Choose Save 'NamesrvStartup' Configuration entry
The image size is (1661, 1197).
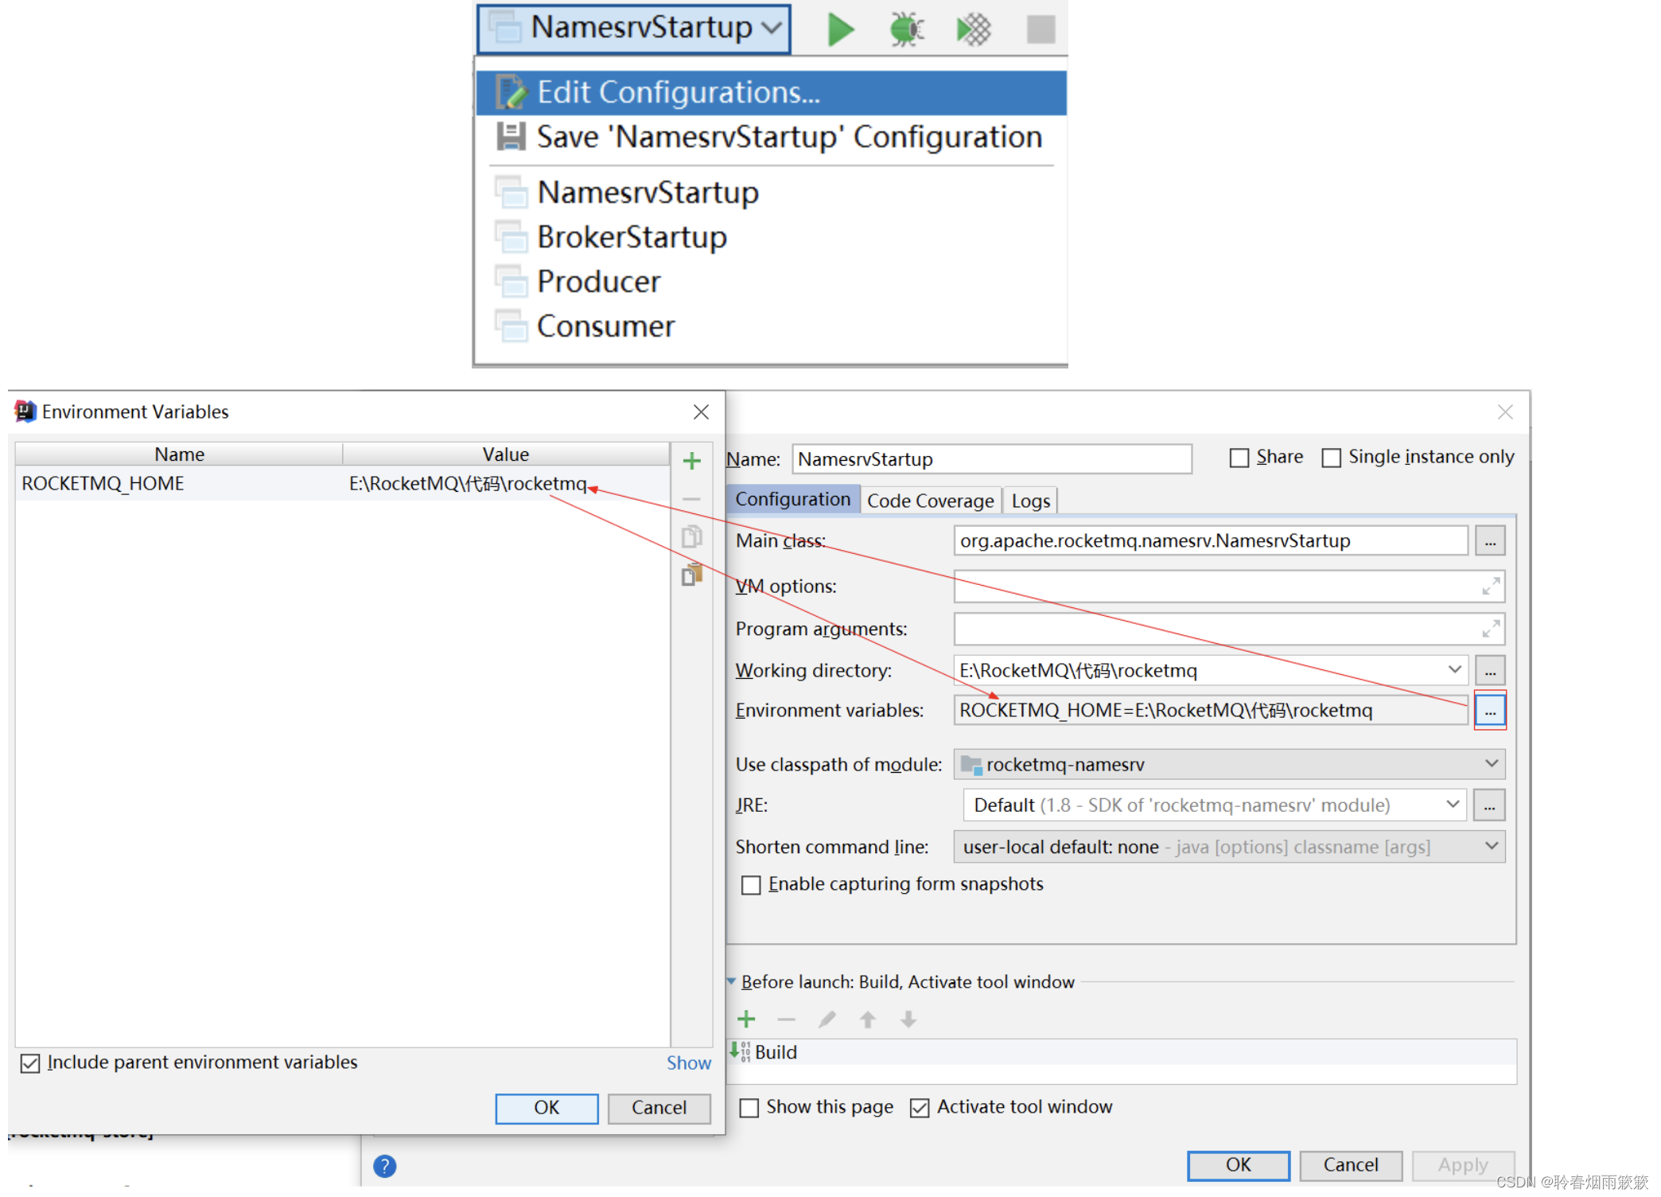coord(771,137)
